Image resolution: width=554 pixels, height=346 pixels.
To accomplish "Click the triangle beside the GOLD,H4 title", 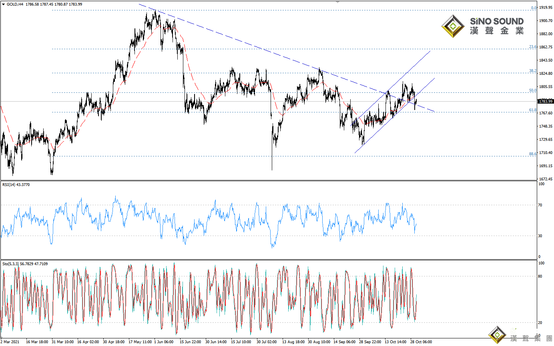I will pos(4,4).
